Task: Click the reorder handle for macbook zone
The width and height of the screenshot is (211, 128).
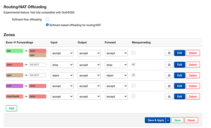Action: coord(169,97)
